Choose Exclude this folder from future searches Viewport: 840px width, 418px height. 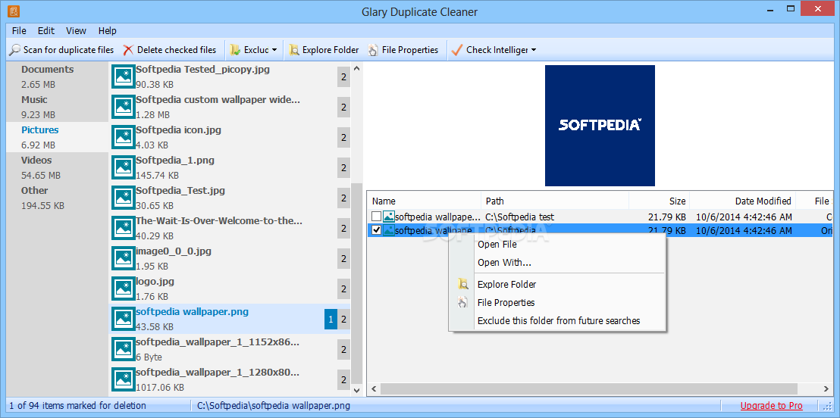[558, 320]
